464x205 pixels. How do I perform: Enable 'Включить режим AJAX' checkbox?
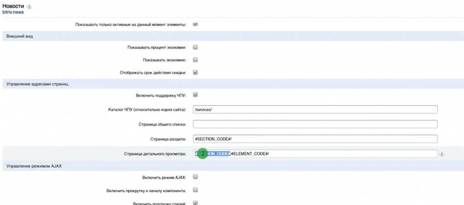[195, 177]
